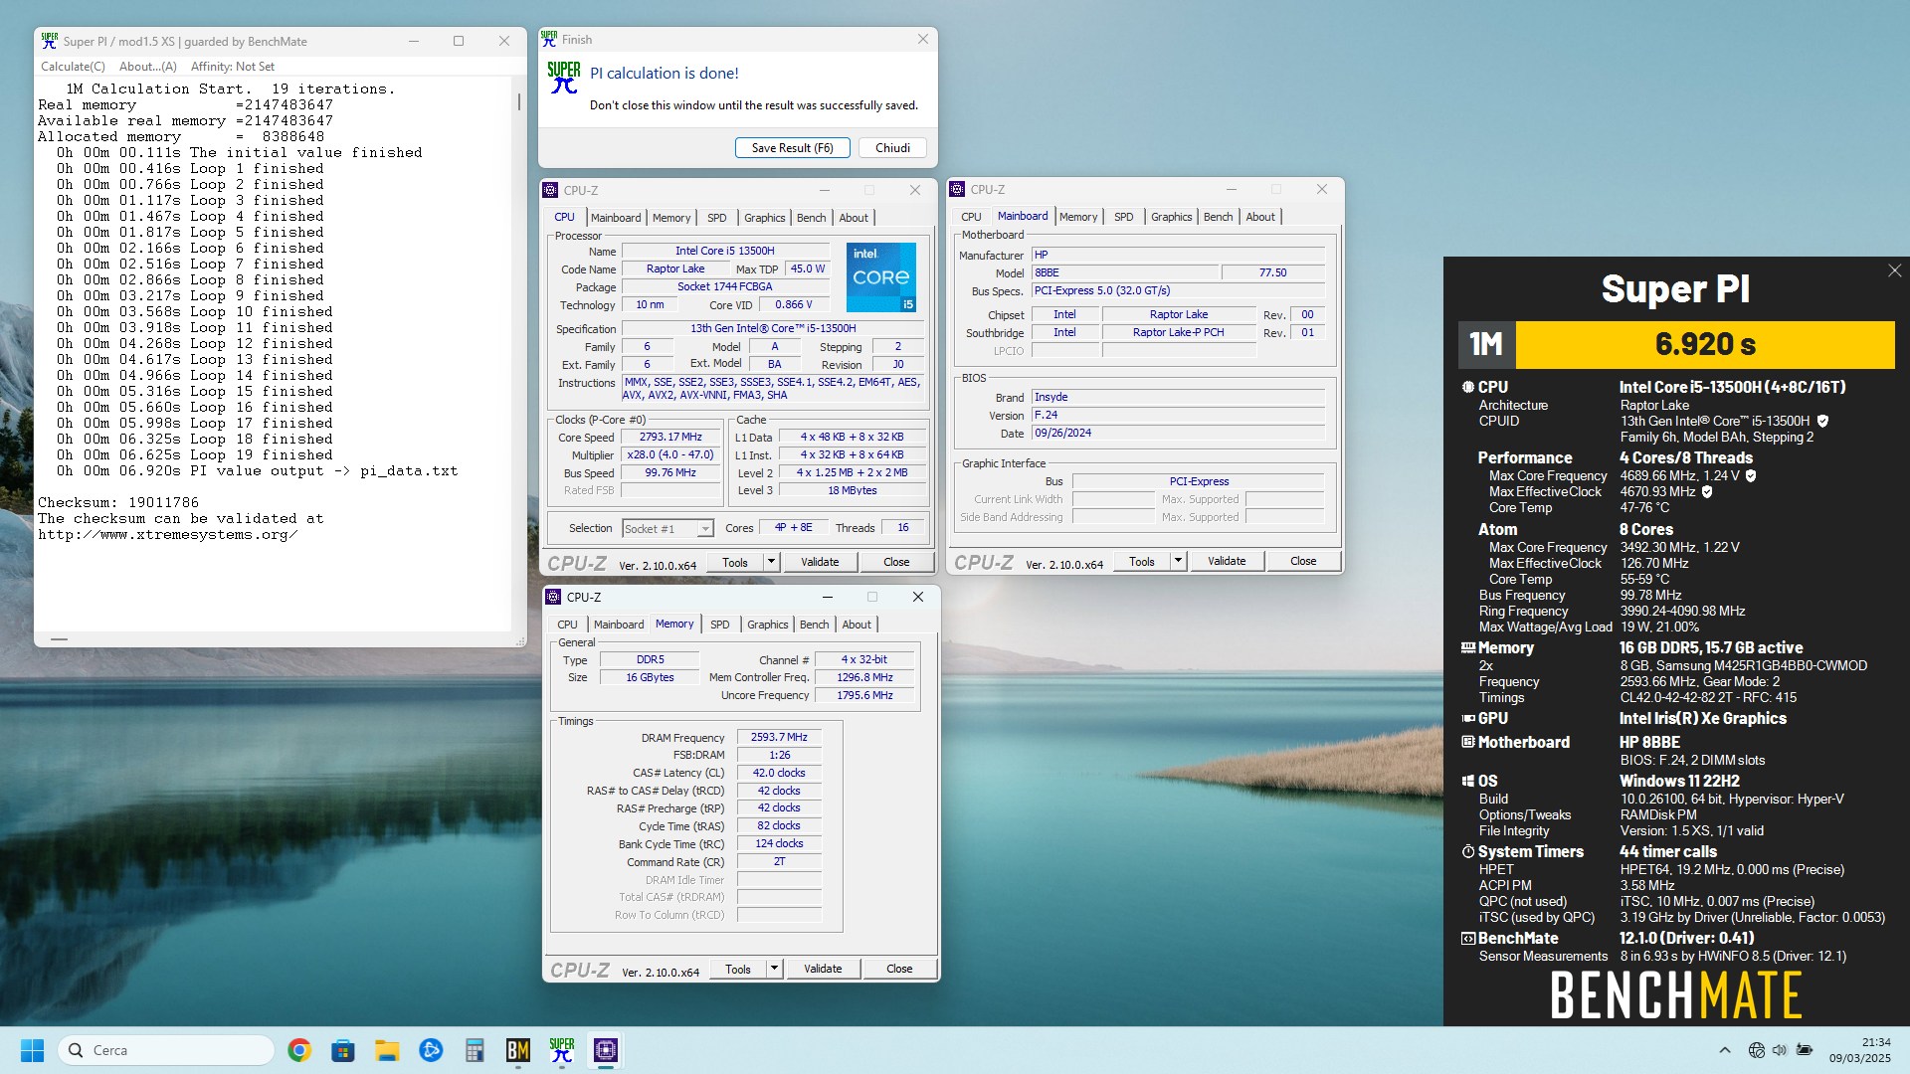The width and height of the screenshot is (1910, 1074).
Task: Open network status tray icon
Action: tap(1757, 1050)
